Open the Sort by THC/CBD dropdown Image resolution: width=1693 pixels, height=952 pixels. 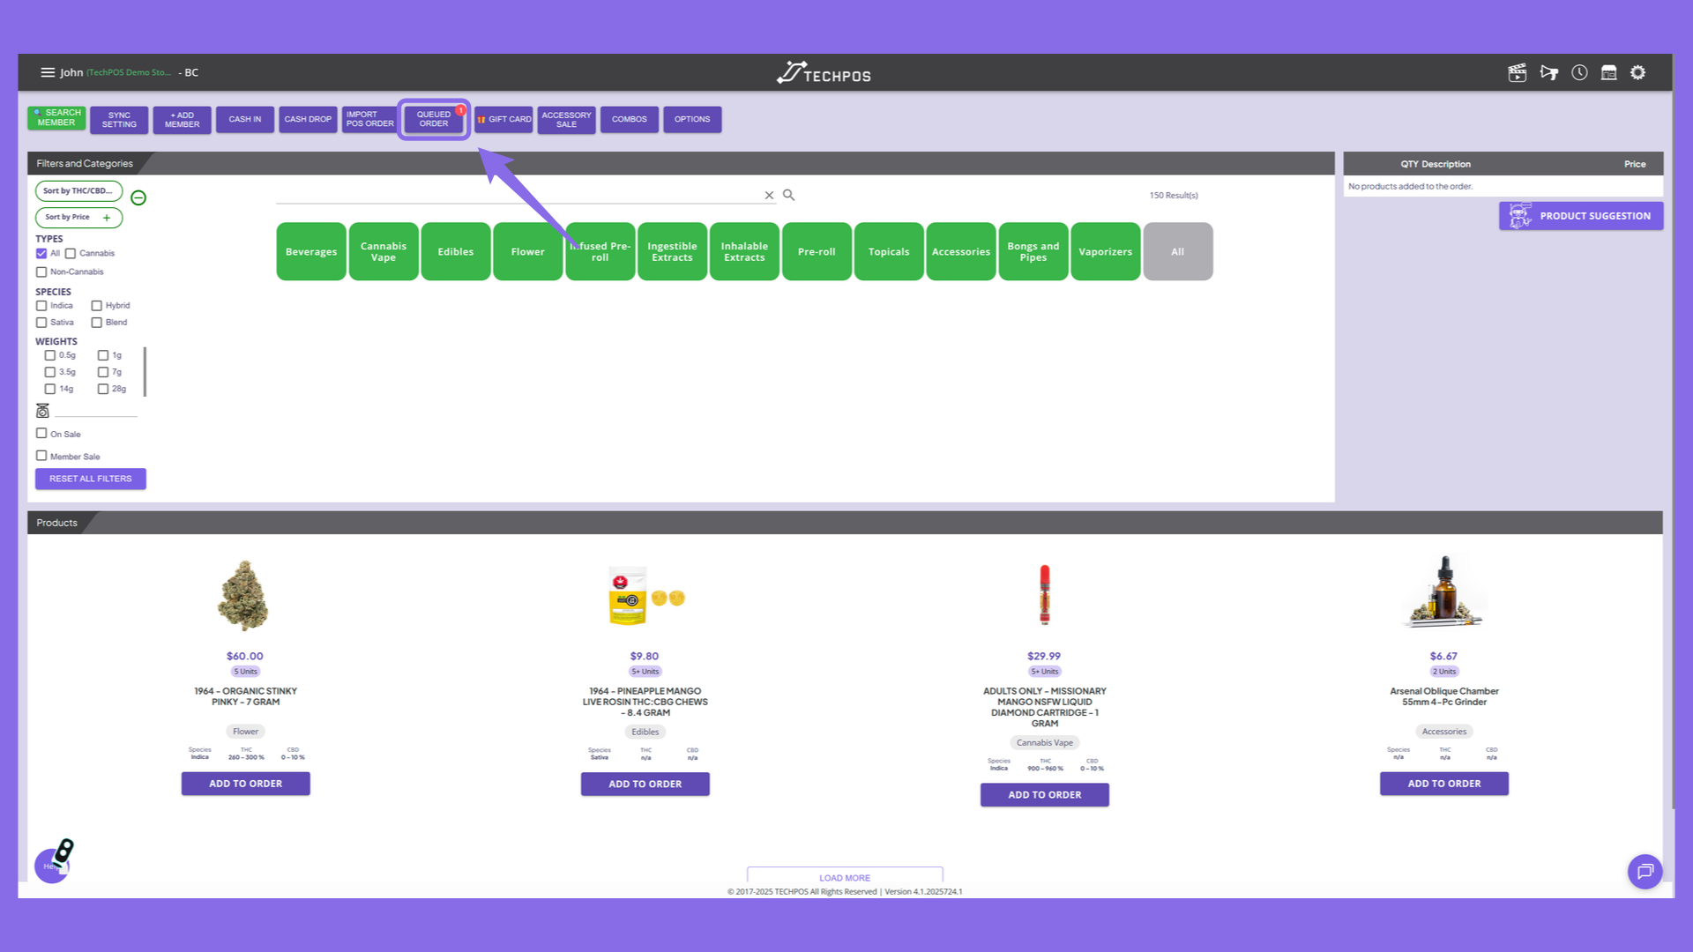tap(78, 190)
